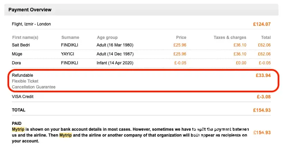Click Infant (14 Apr 2020) age group
This screenshot has height=150, width=283.
coord(115,63)
